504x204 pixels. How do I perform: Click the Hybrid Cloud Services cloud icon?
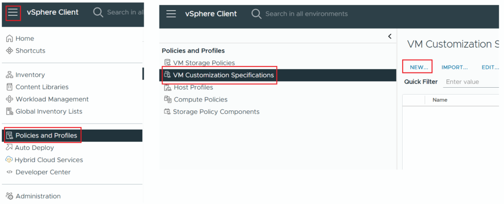point(9,160)
